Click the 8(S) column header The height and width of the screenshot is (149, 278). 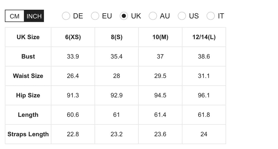[116, 37]
